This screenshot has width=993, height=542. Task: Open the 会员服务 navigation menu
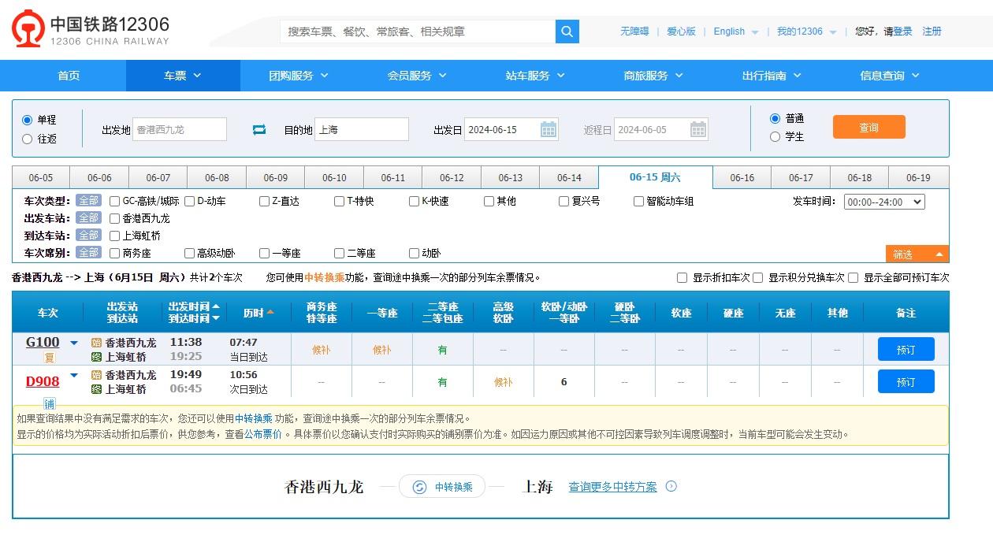coord(418,76)
